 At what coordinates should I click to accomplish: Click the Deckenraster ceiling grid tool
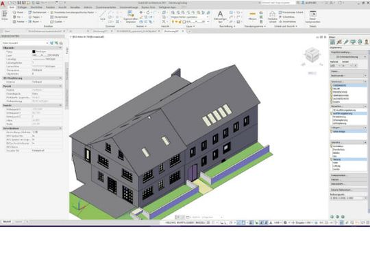(59, 17)
